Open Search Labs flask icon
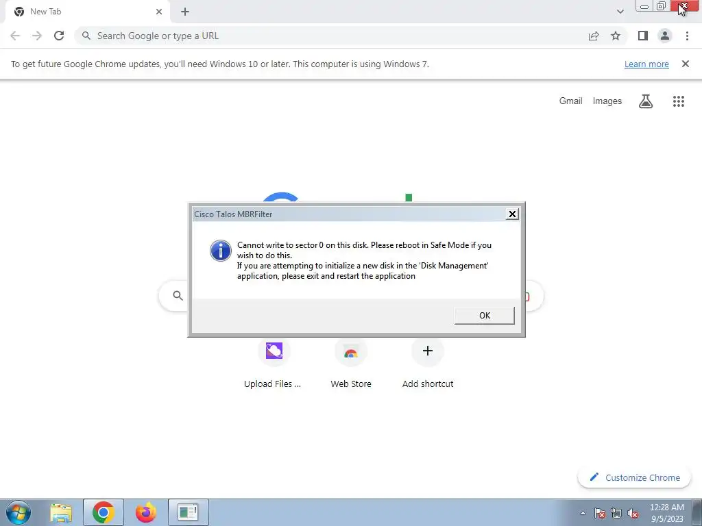Screen dimensions: 702x526 tap(646, 101)
